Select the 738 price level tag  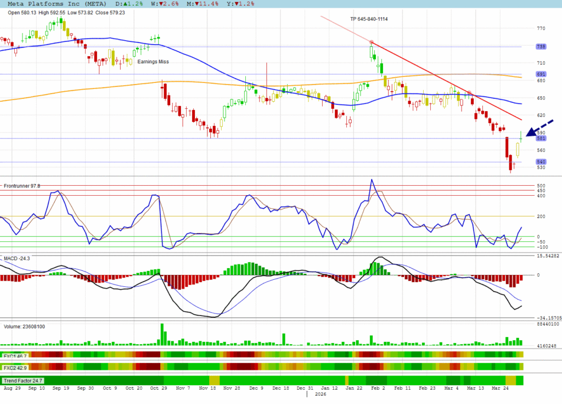click(541, 47)
